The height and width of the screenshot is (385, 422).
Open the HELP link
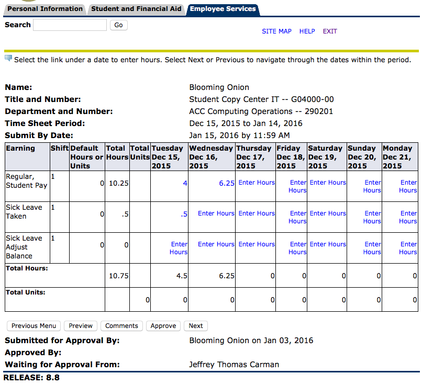307,31
